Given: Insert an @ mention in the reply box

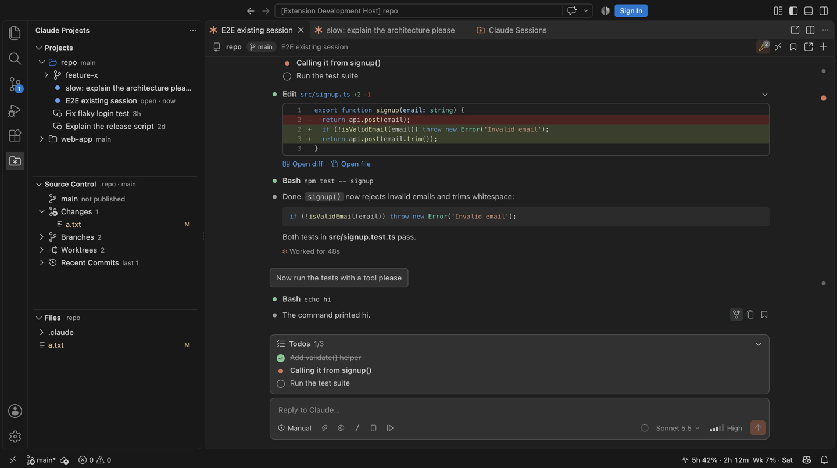Looking at the screenshot, I should (x=341, y=428).
